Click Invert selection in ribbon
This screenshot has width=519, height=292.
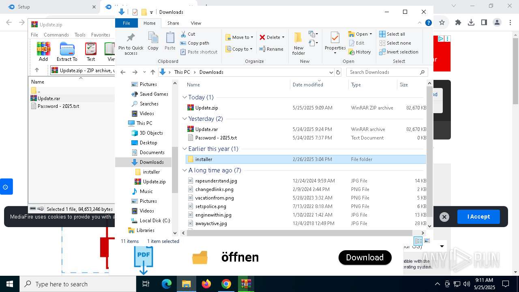[x=399, y=52]
